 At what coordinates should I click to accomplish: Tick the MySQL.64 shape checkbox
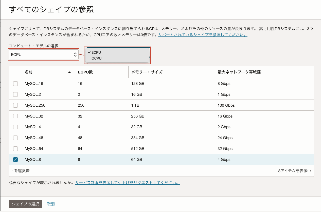pos(15,148)
